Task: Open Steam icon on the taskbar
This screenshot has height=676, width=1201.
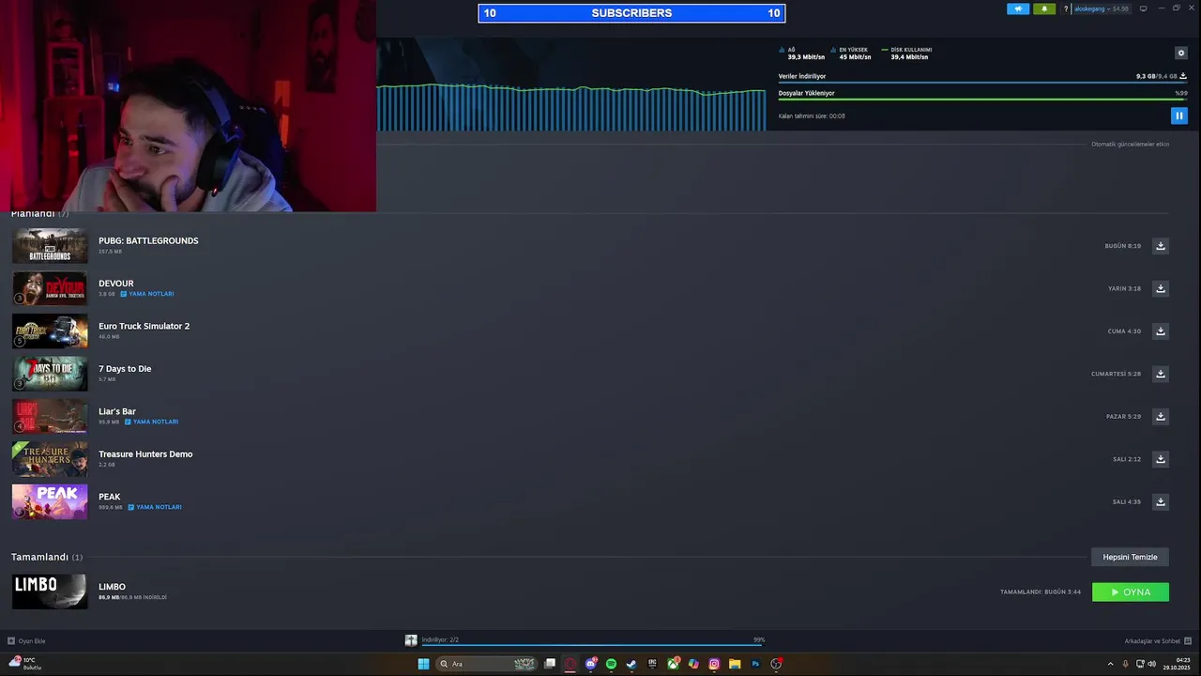Action: coord(631,664)
